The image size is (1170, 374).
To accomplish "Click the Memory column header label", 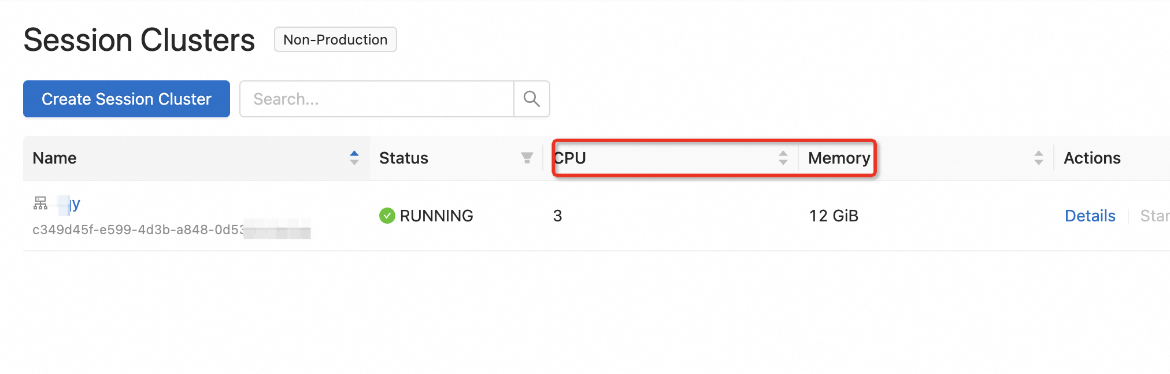I will pyautogui.click(x=839, y=158).
